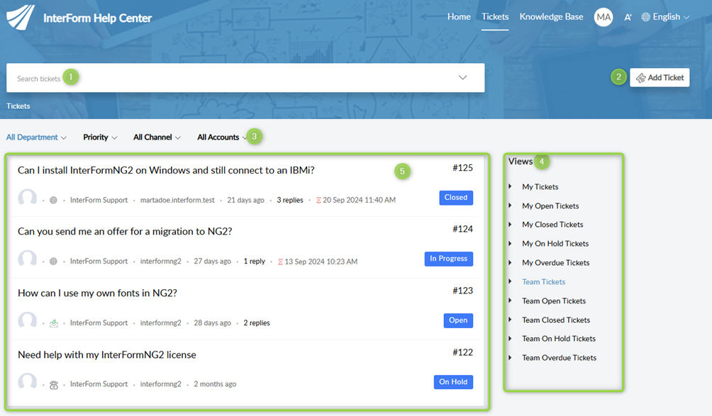Click the On Hold status badge
The image size is (712, 416).
point(453,382)
